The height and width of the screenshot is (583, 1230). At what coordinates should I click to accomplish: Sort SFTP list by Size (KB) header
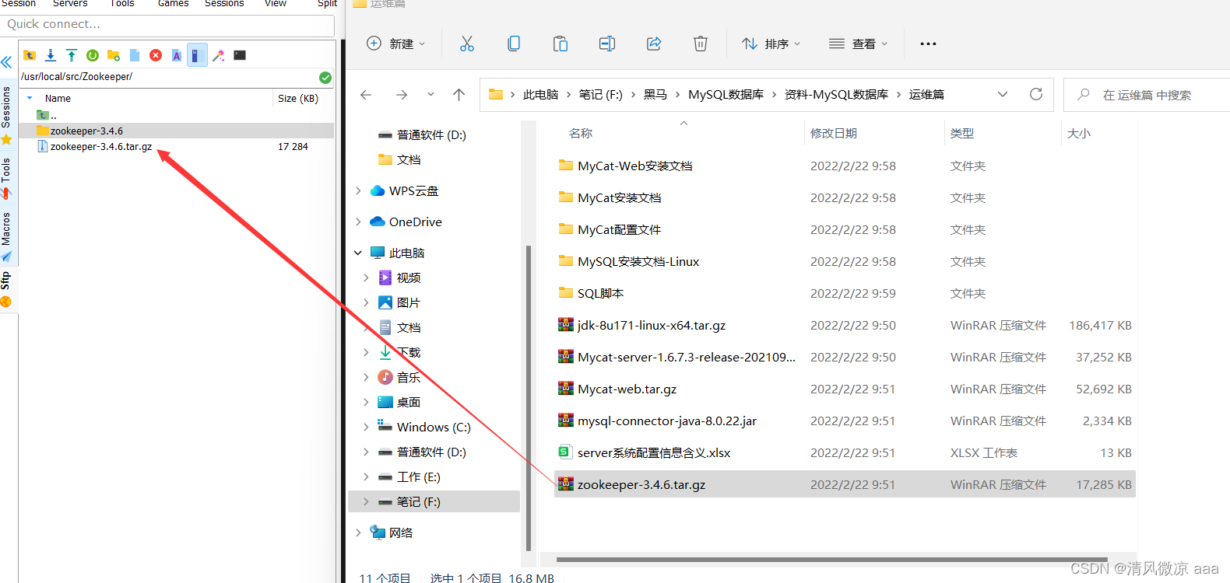click(x=298, y=99)
